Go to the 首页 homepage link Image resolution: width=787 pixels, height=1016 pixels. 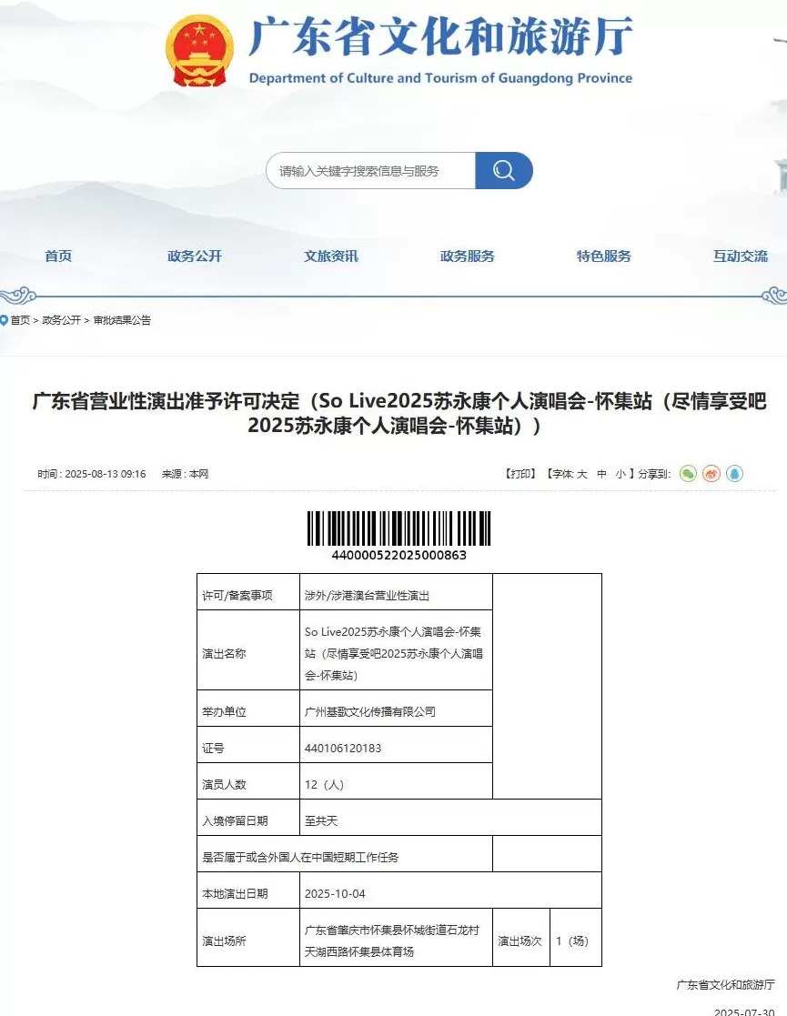[x=57, y=257]
